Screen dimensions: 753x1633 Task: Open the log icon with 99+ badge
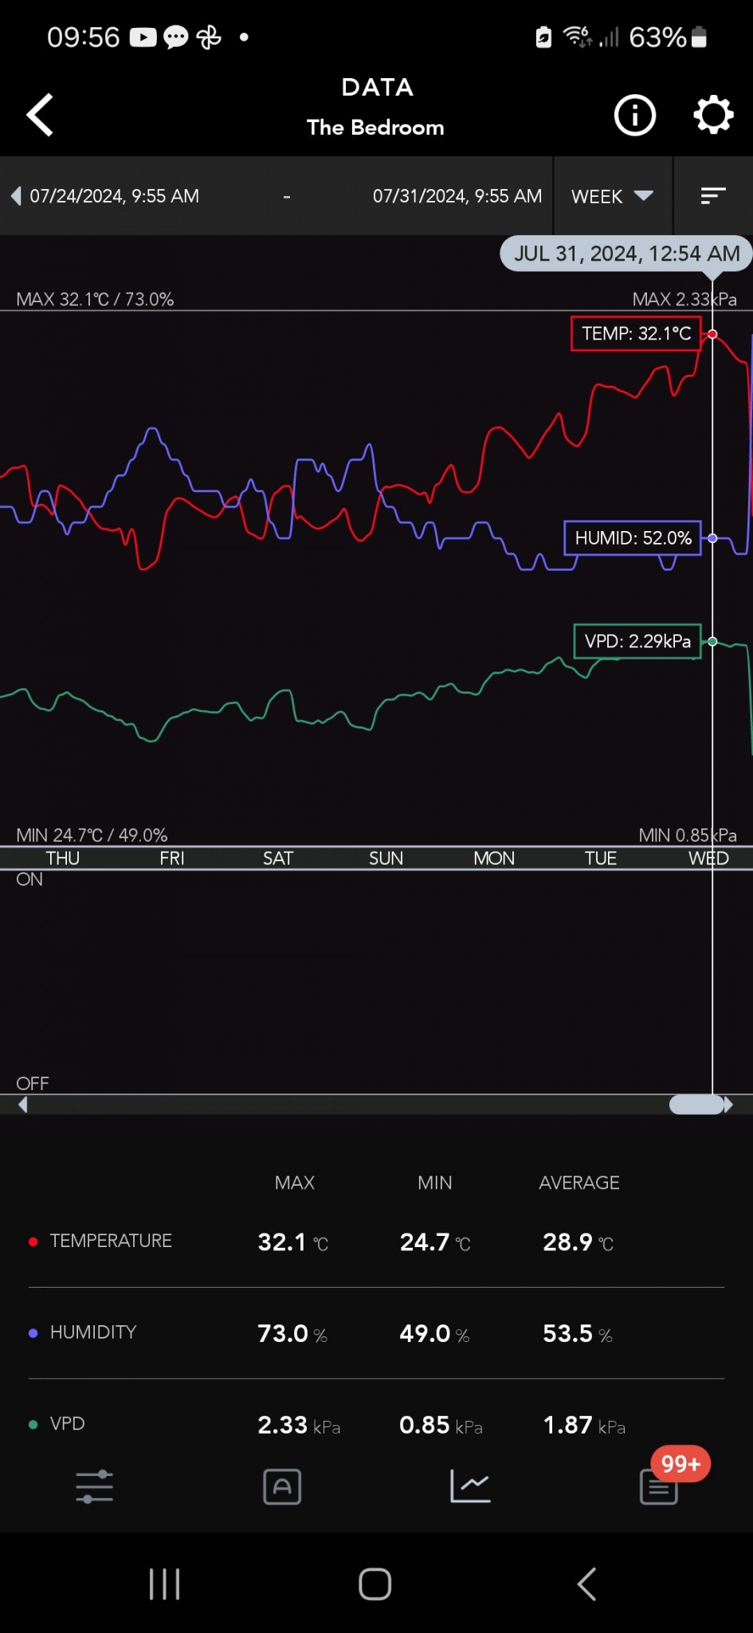pyautogui.click(x=660, y=1486)
